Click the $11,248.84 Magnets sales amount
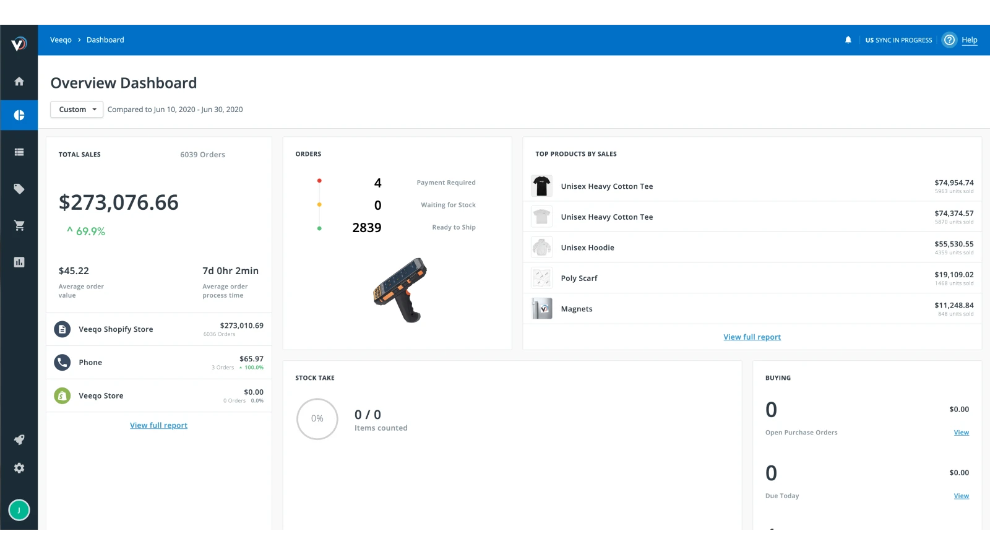Image resolution: width=990 pixels, height=557 pixels. pos(953,305)
